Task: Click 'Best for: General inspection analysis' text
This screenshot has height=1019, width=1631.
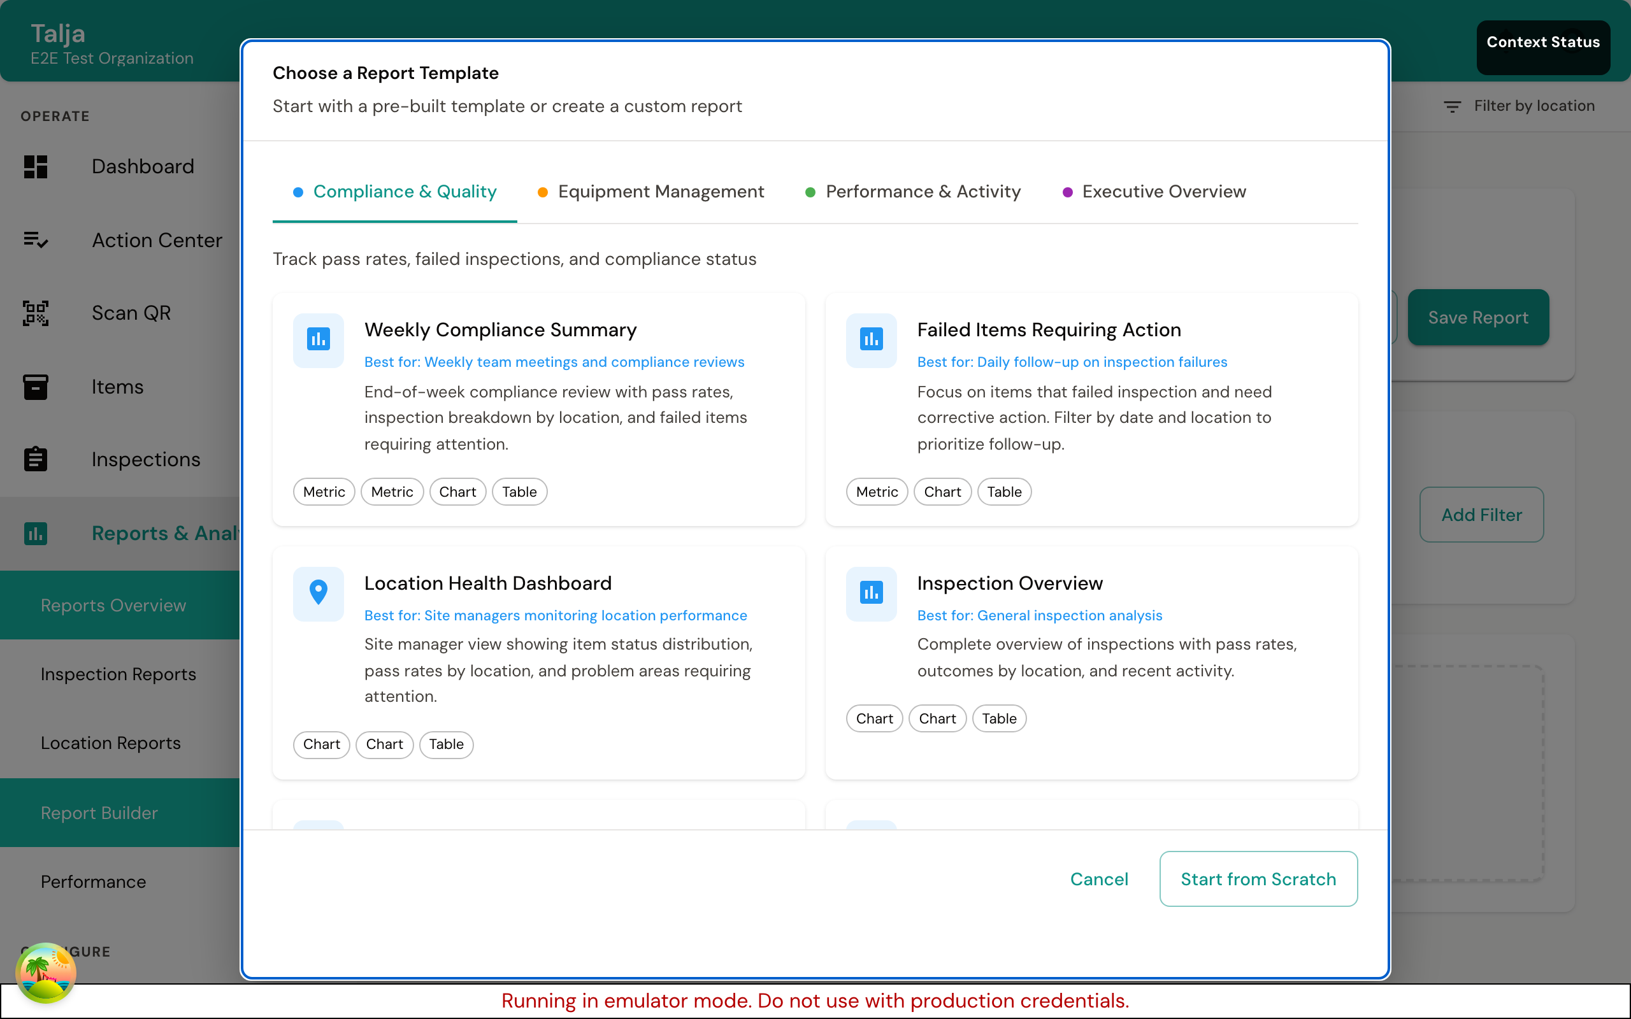Action: (1039, 615)
